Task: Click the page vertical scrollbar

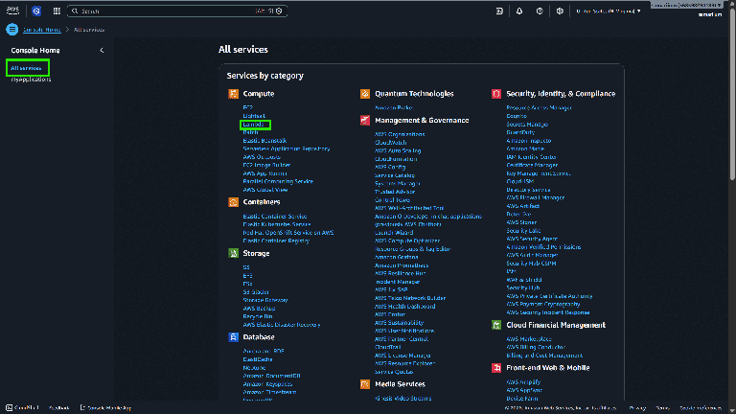Action: pos(732,94)
